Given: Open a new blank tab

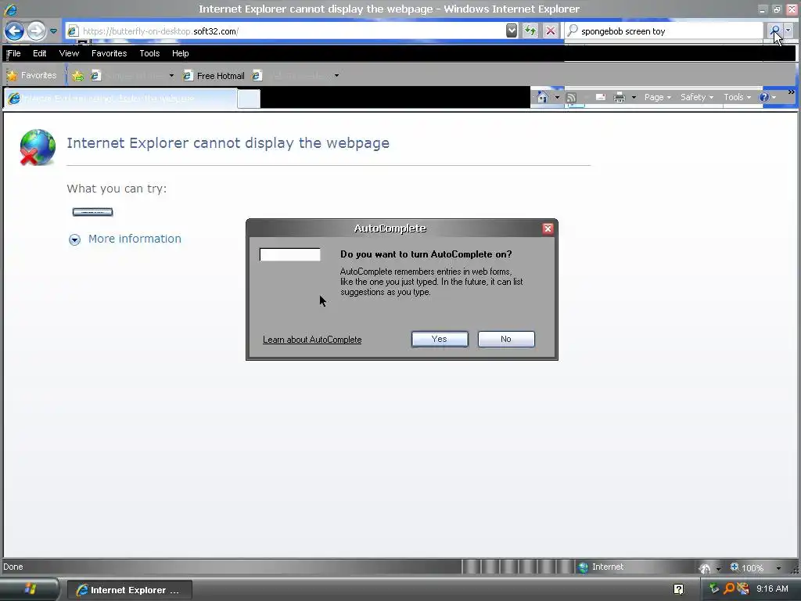Looking at the screenshot, I should tap(249, 99).
